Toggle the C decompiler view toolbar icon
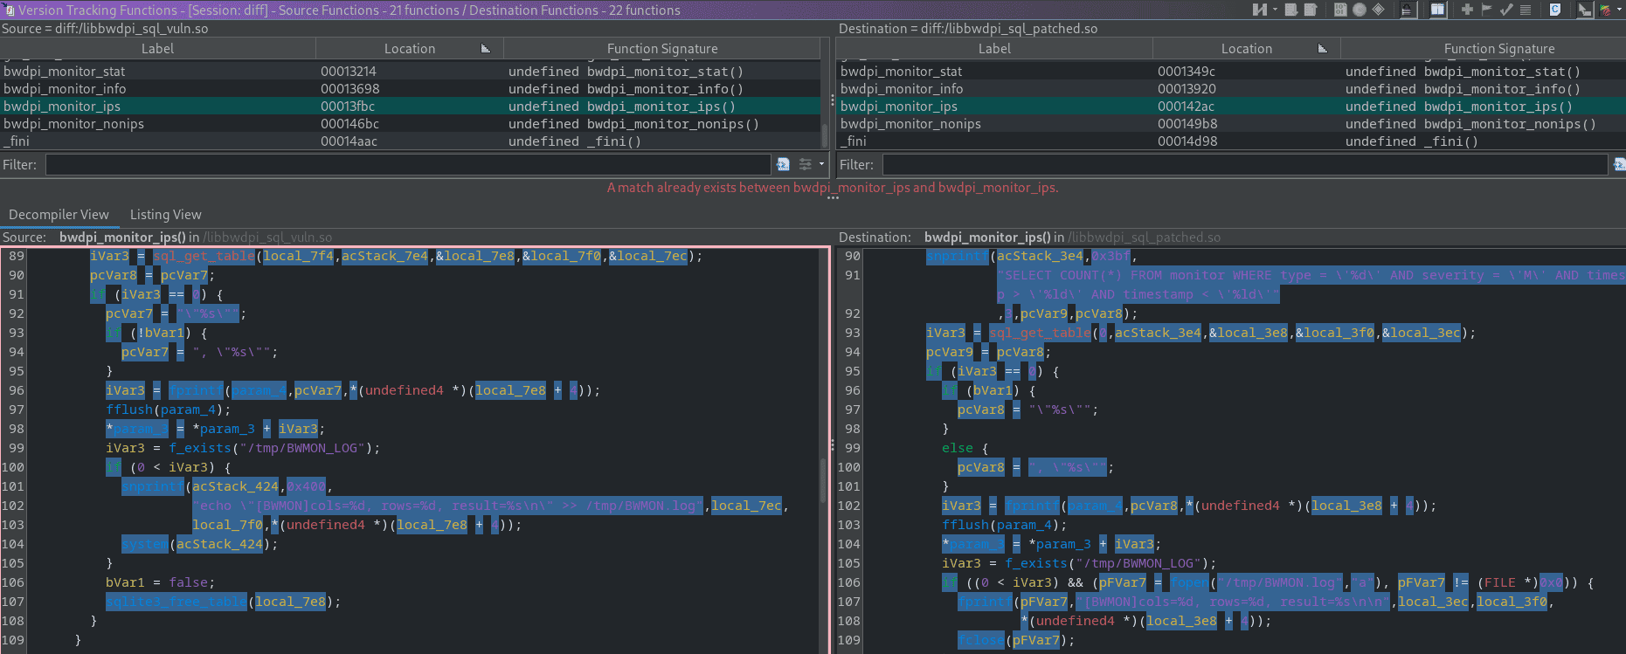 point(1555,10)
